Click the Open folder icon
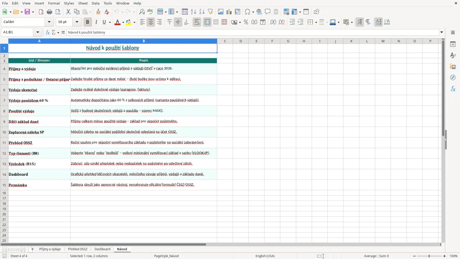 pyautogui.click(x=15, y=12)
